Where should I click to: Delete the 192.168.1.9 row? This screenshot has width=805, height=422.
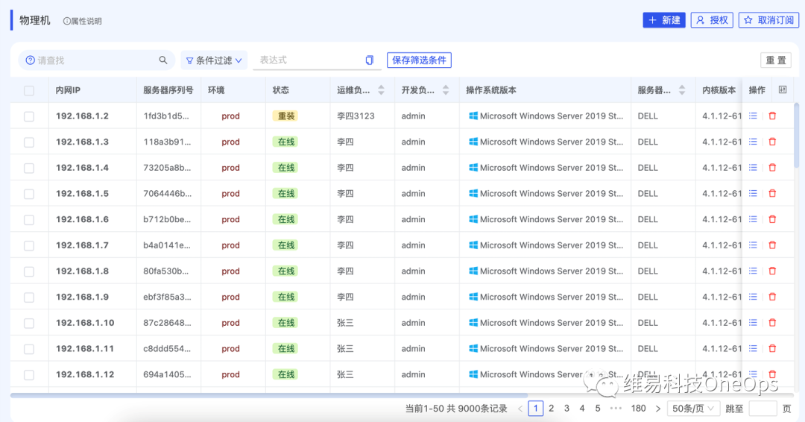tap(772, 297)
